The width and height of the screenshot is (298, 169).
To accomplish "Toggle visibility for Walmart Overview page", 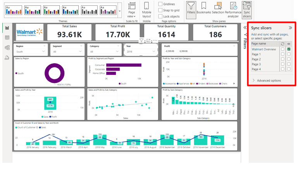I will pos(289,49).
